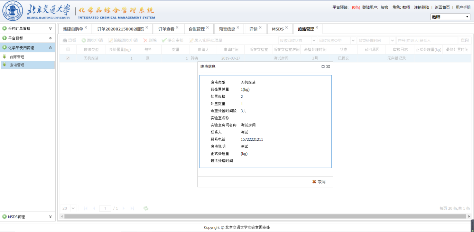
Task: Click the red 删除 delete icon
Action: 146,40
